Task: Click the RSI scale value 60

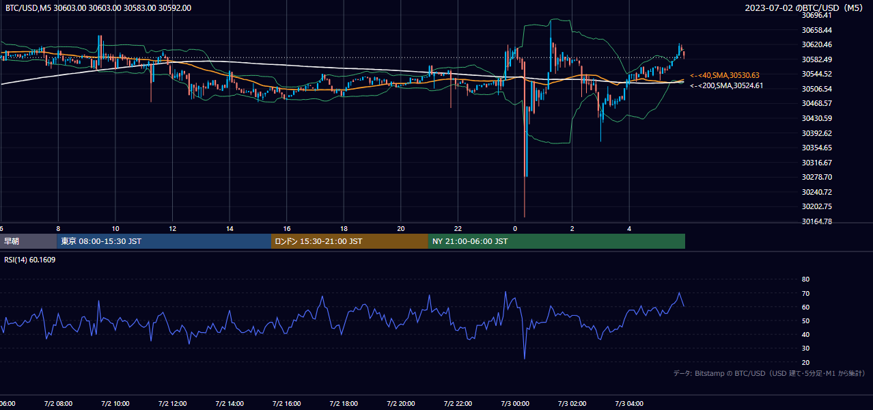Action: click(805, 307)
